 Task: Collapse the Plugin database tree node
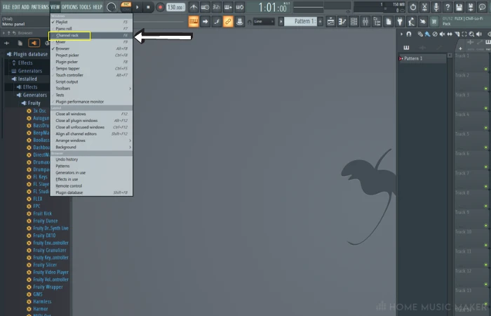click(x=27, y=54)
